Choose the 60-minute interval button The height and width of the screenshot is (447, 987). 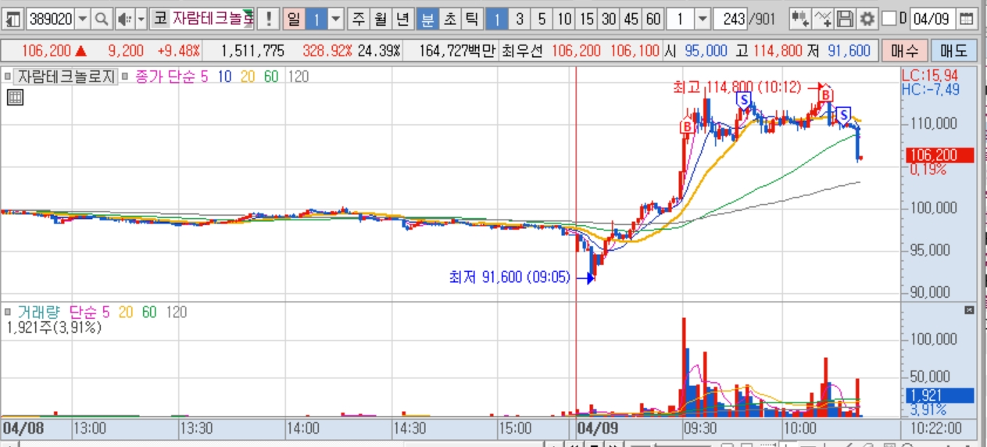[x=653, y=18]
